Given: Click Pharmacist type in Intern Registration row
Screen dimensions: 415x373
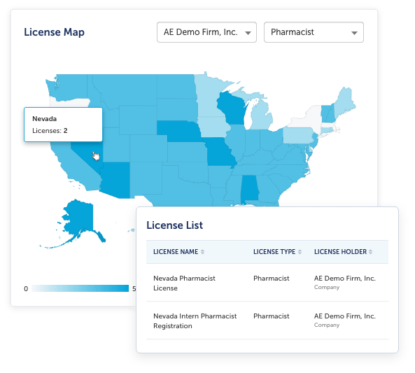Looking at the screenshot, I should [x=272, y=316].
